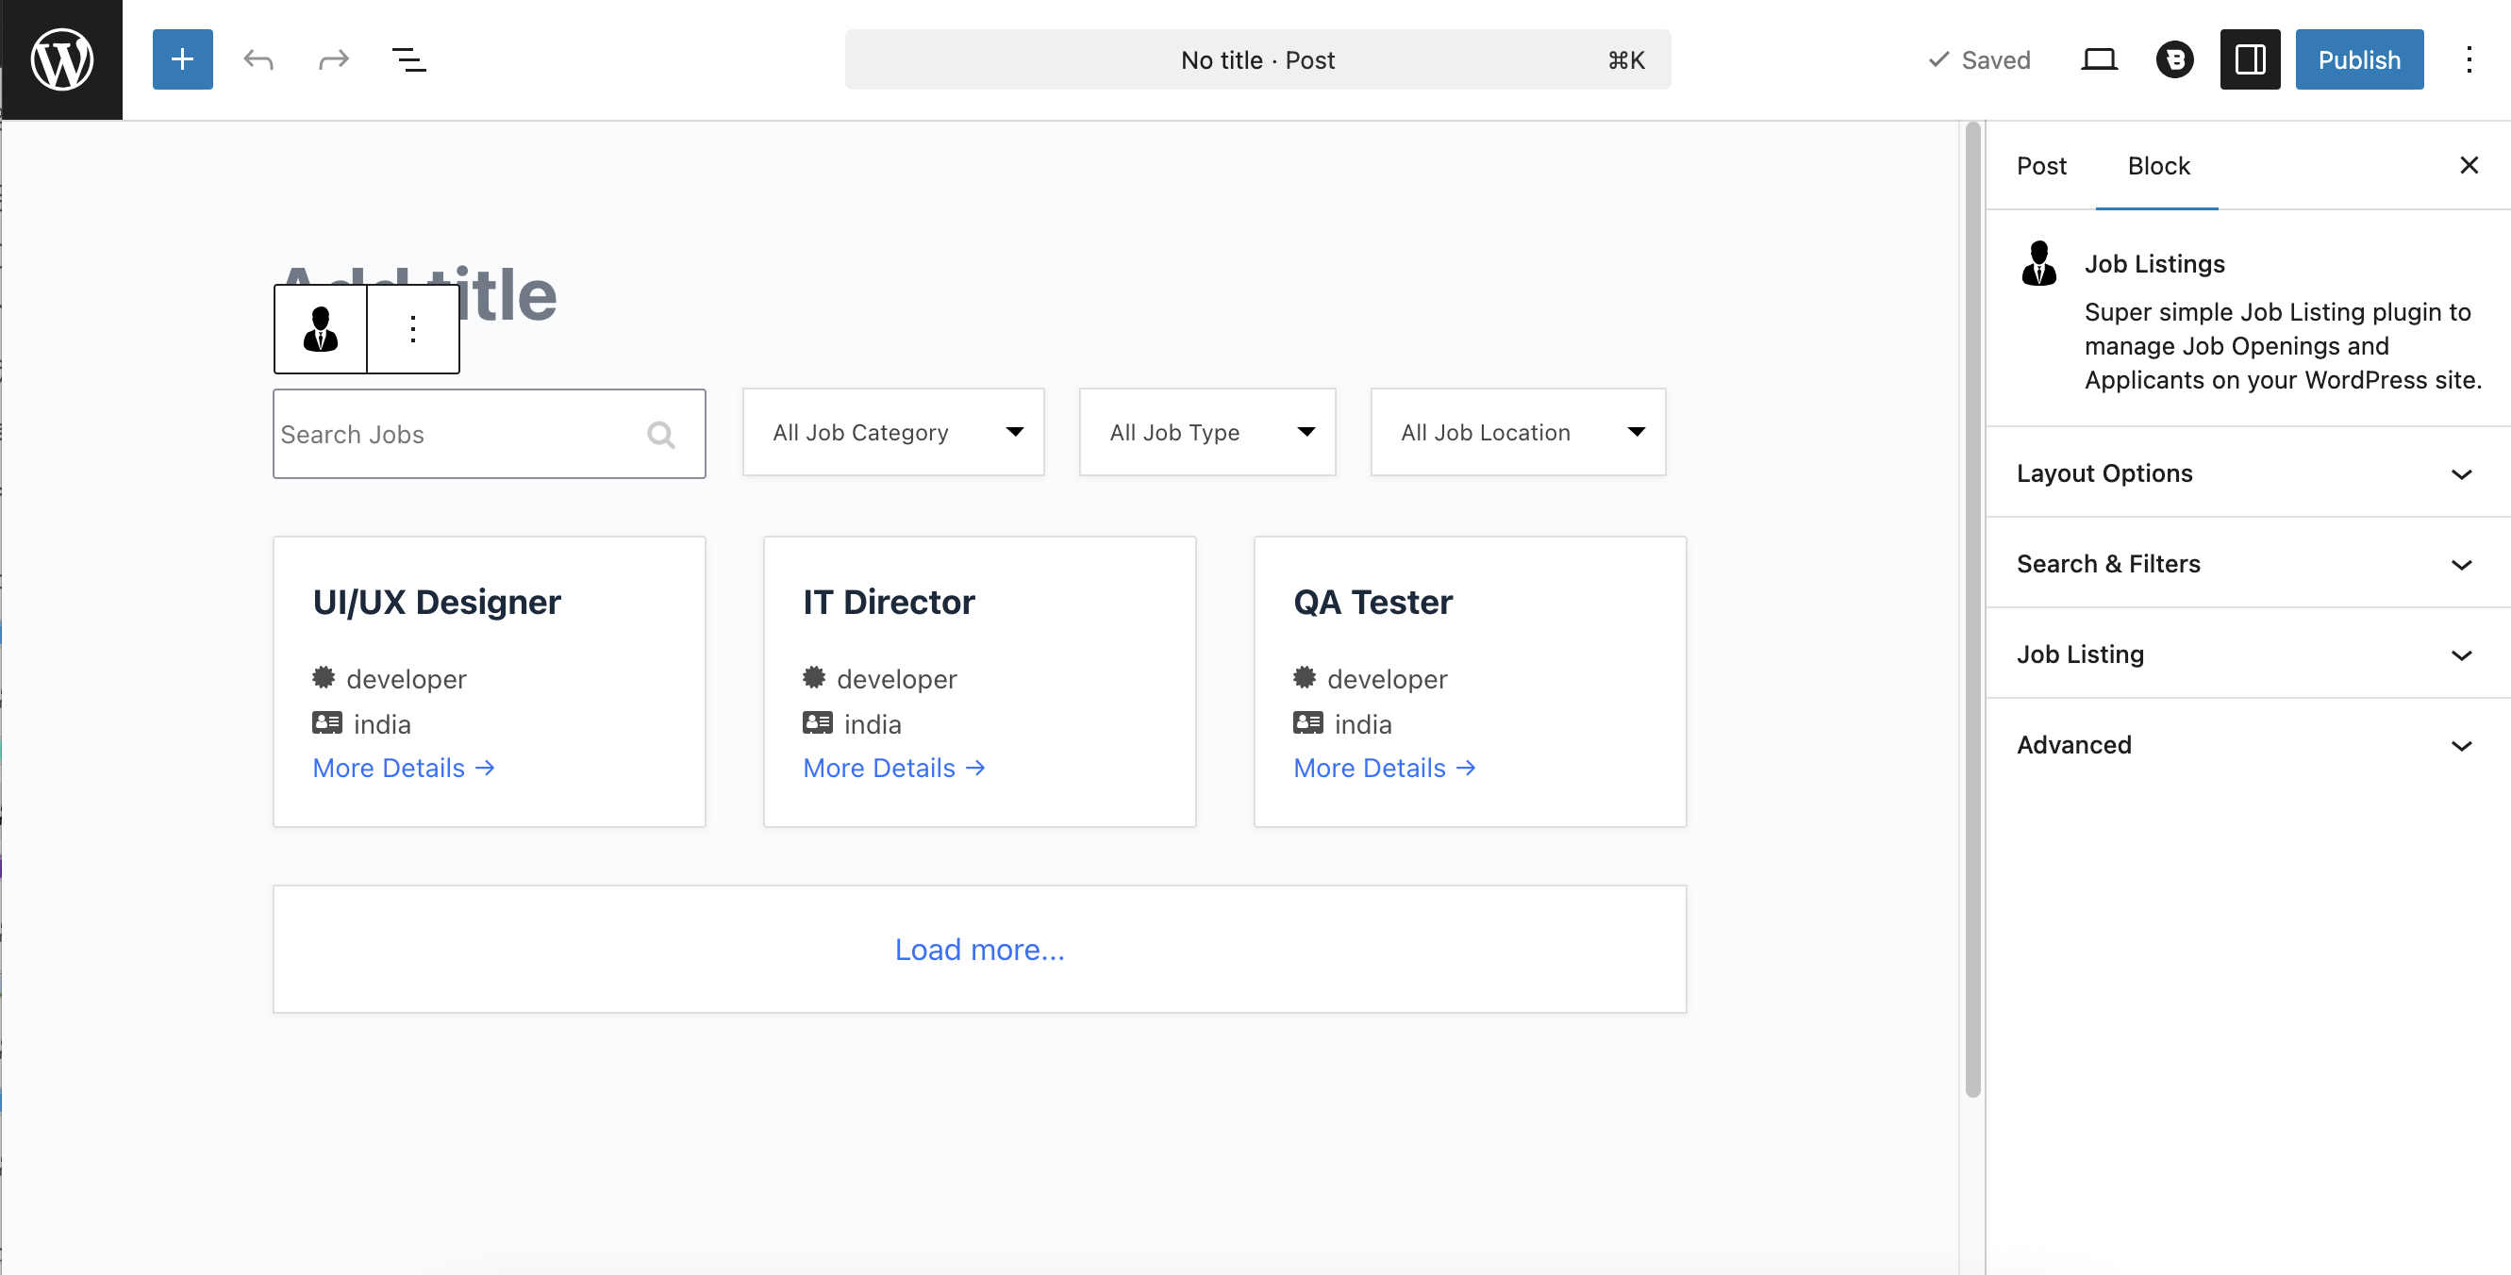Open block toolbar options three dots
The width and height of the screenshot is (2511, 1275).
tap(413, 328)
